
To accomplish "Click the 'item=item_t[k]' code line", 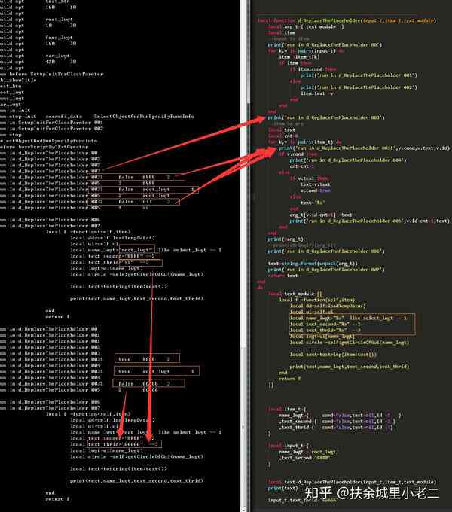I will tap(299, 56).
